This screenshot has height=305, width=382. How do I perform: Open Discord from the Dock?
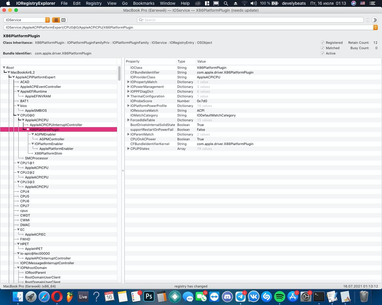point(227,297)
